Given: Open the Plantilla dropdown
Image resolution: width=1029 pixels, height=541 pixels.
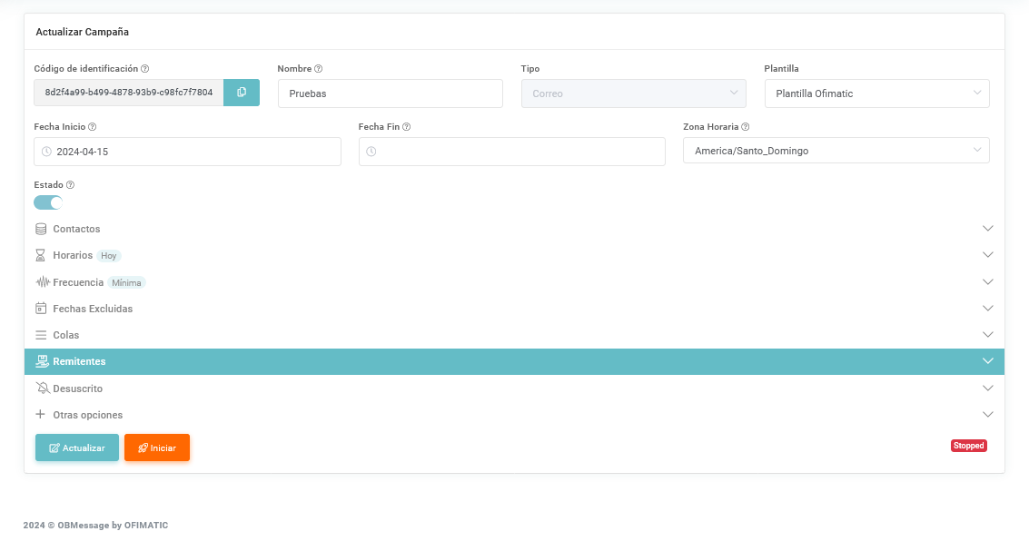Looking at the screenshot, I should 876,93.
